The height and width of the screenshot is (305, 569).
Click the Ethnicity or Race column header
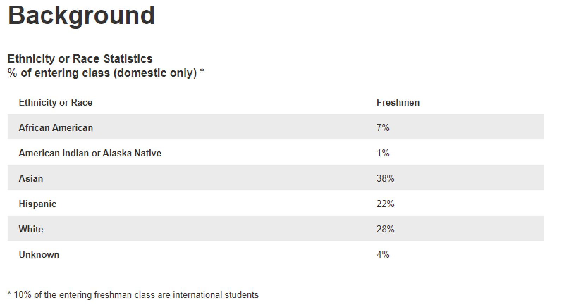(55, 102)
